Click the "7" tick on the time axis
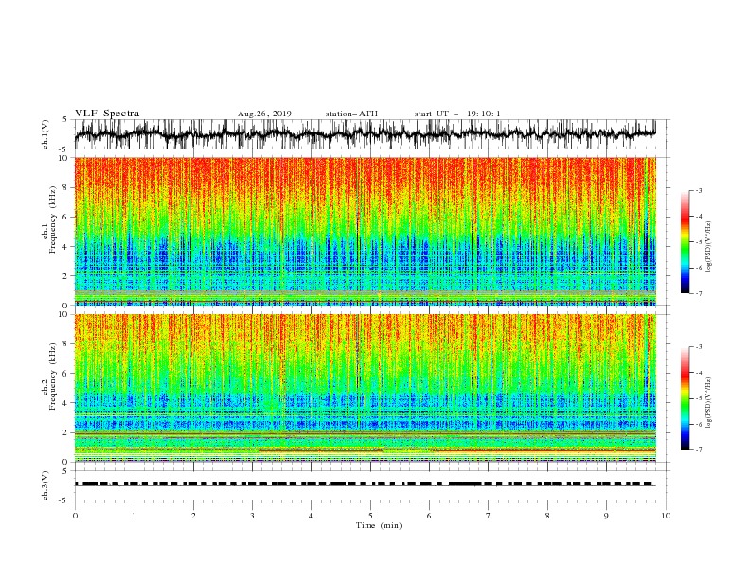750x579 pixels. pyautogui.click(x=488, y=516)
